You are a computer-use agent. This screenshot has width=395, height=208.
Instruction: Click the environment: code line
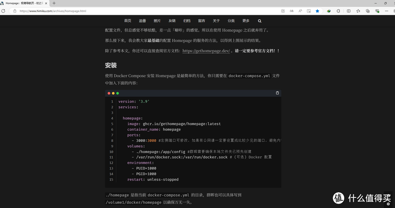[x=140, y=163]
